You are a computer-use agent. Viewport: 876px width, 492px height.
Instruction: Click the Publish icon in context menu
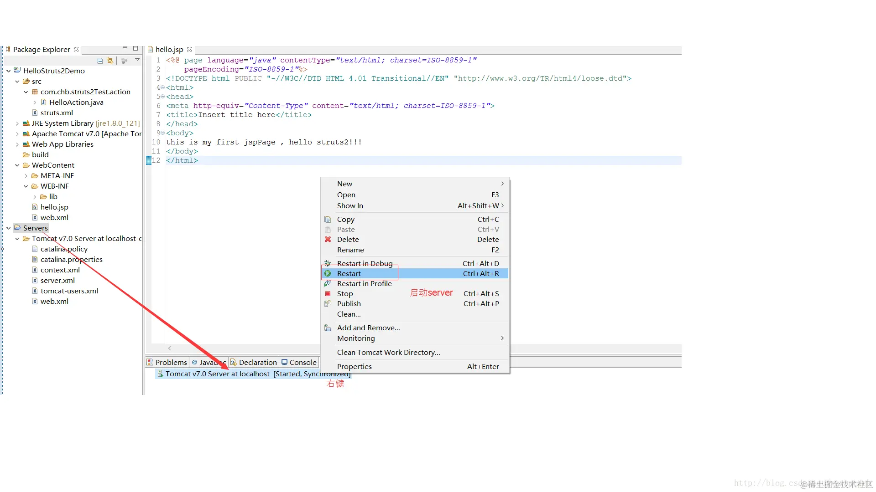tap(328, 304)
